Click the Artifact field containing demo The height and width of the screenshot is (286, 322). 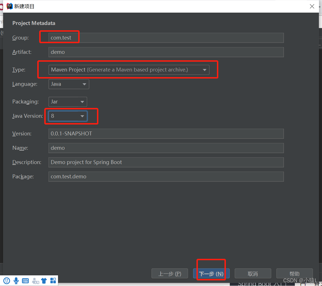tap(166, 52)
